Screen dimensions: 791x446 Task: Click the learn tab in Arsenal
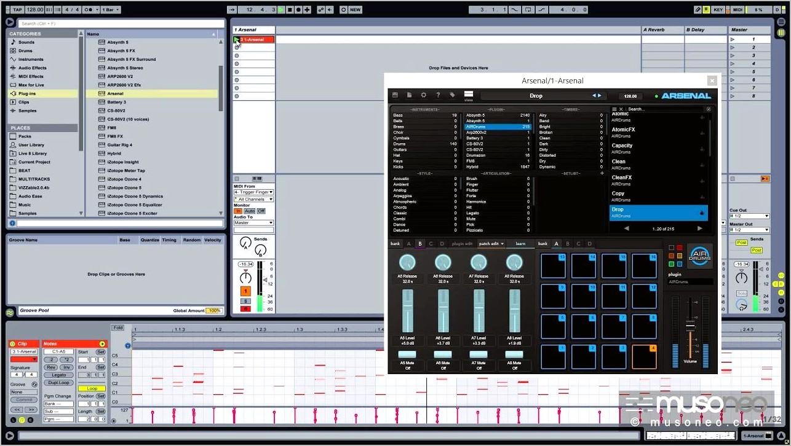click(x=520, y=244)
